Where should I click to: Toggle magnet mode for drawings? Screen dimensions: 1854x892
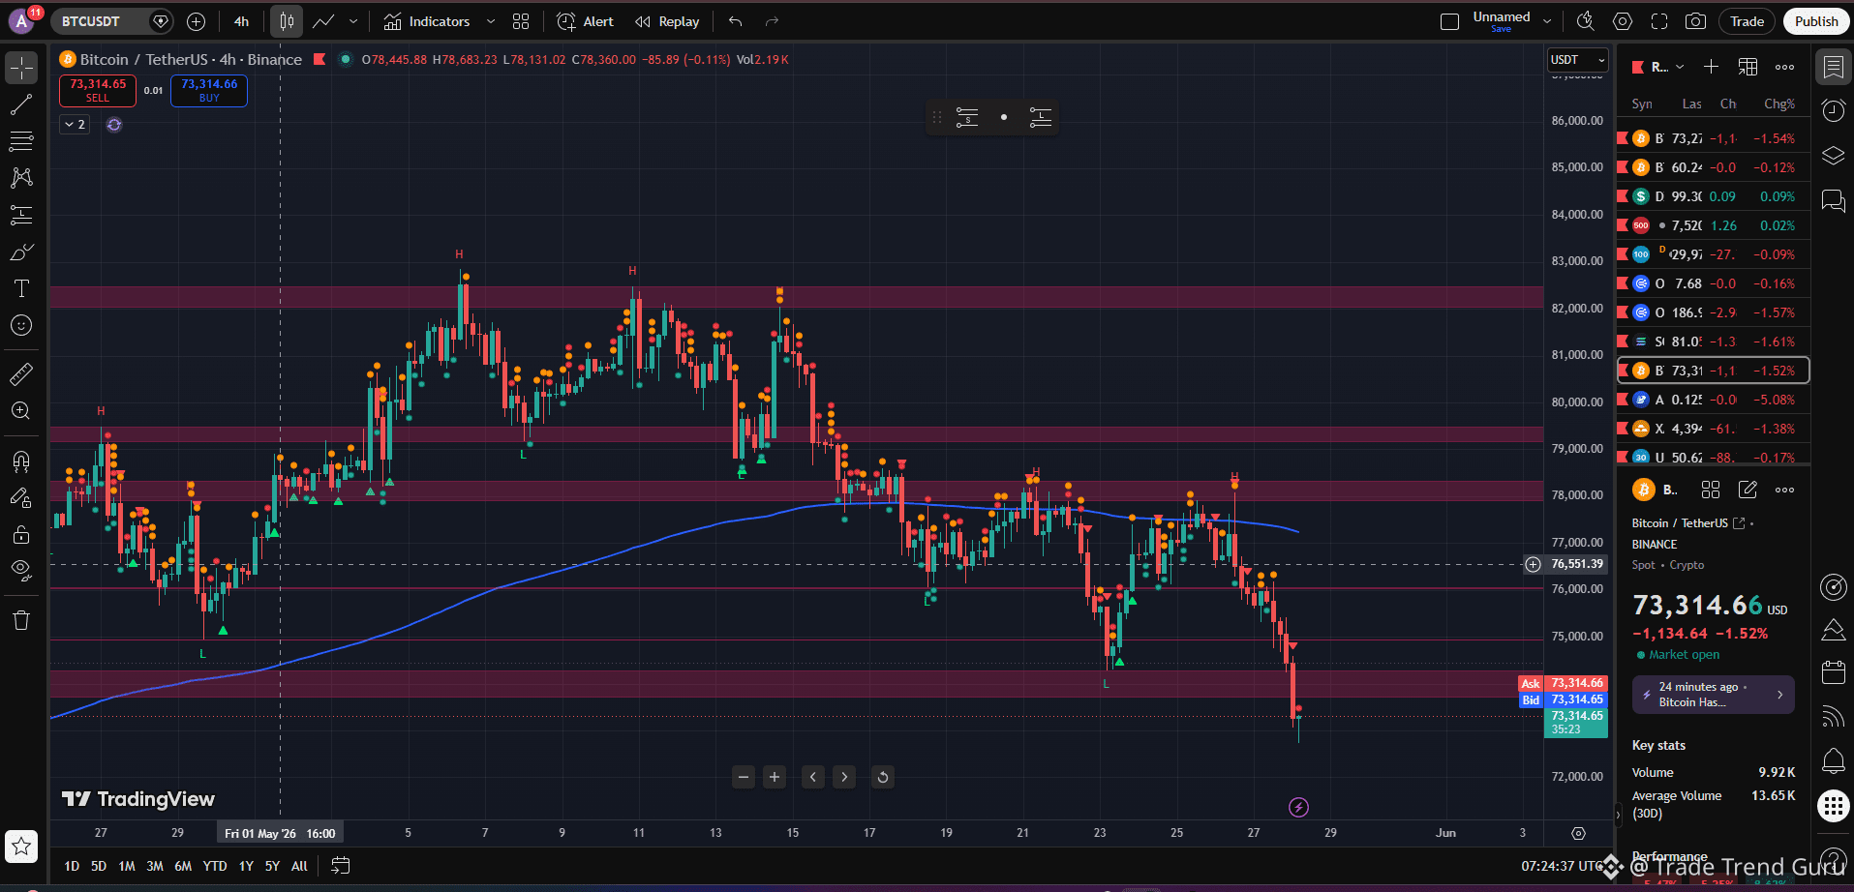(21, 461)
